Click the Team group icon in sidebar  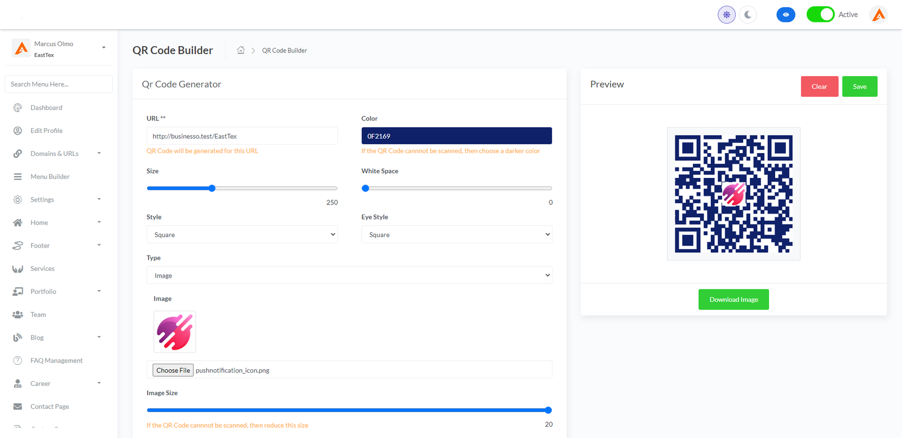(17, 315)
